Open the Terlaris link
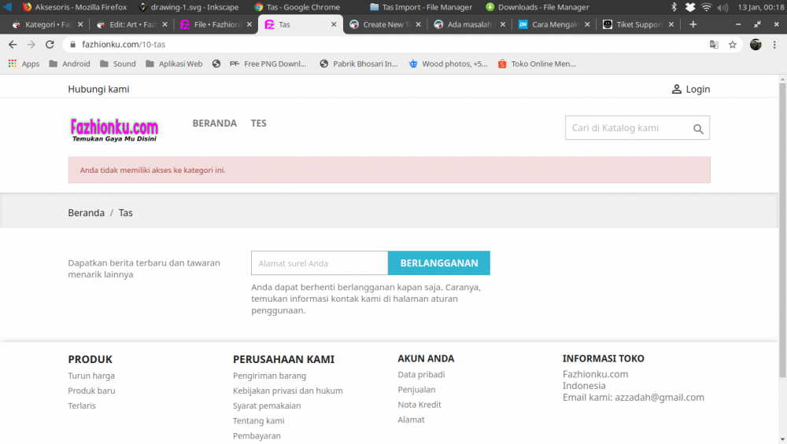787x444 pixels. pyautogui.click(x=82, y=406)
